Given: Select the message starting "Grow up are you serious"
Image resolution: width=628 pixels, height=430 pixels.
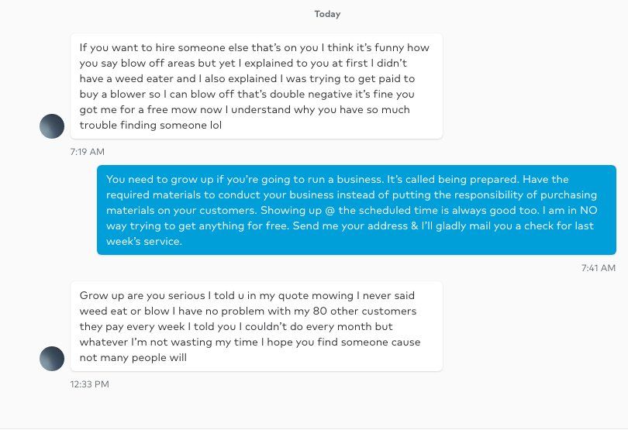Looking at the screenshot, I should click(256, 326).
